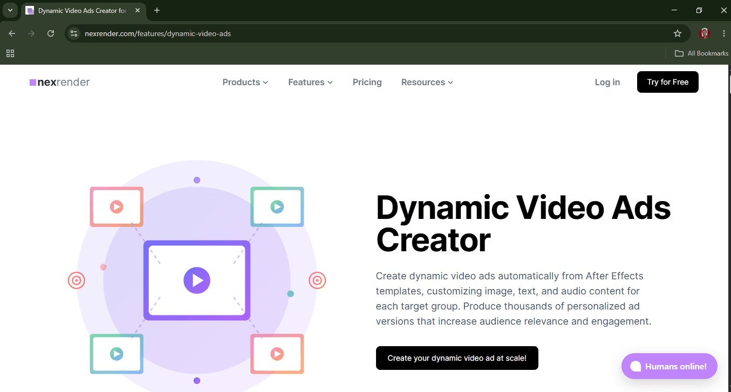Click Create your dynamic video ad at scale
731x392 pixels.
coord(457,358)
